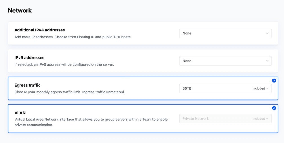The image size is (284, 143).
Task: Open the IPv6 addresses dropdown showing None
Action: pyautogui.click(x=225, y=61)
